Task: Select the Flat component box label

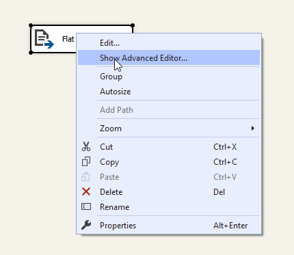Action: 68,39
